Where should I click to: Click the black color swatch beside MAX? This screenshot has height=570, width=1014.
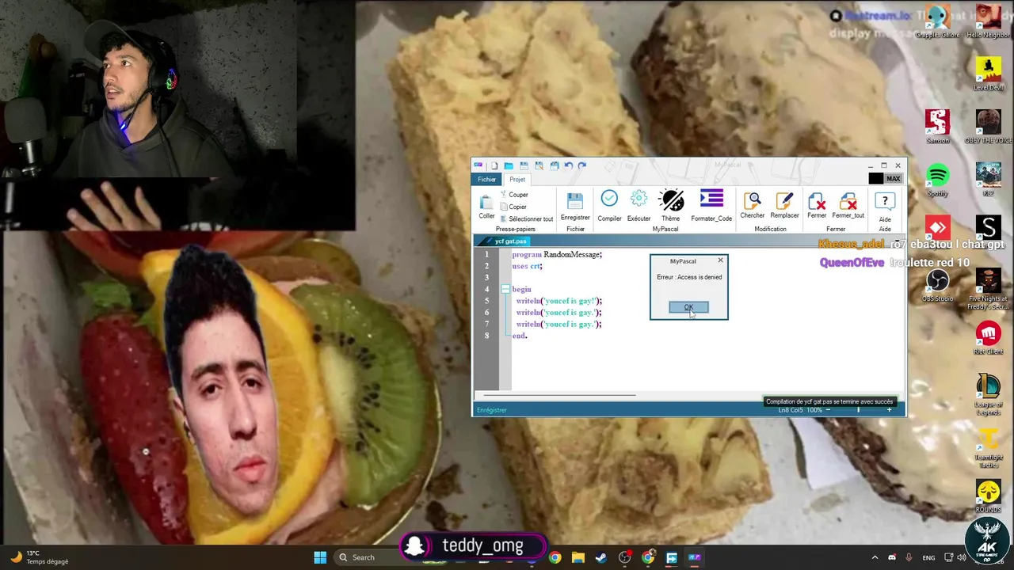tap(875, 179)
